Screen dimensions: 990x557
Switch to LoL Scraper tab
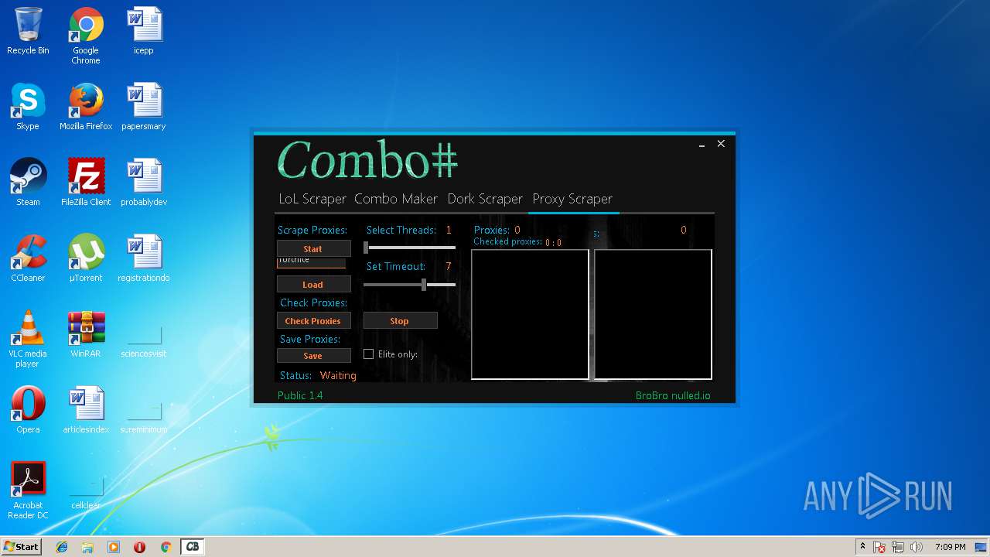pos(312,199)
